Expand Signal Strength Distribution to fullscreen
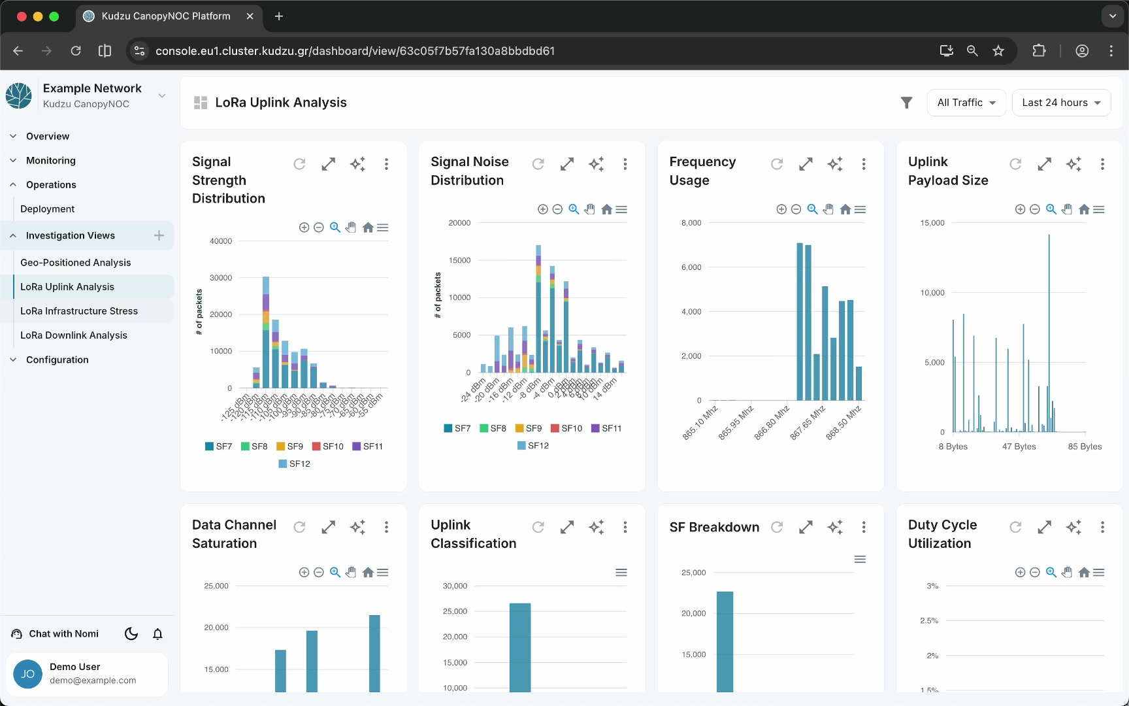The width and height of the screenshot is (1129, 706). coord(329,164)
